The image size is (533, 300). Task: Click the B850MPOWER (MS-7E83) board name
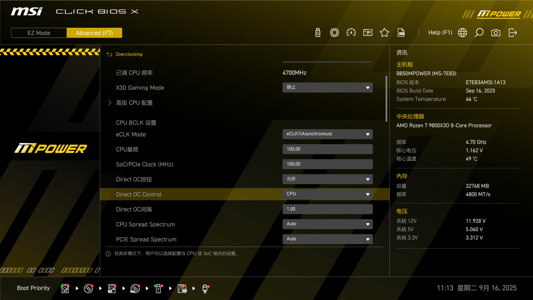point(426,73)
